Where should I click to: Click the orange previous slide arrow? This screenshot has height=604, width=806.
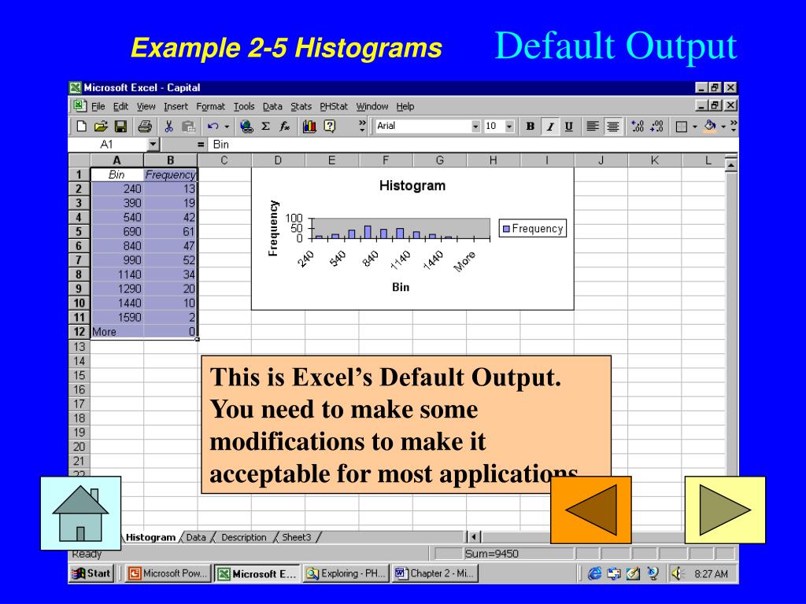pyautogui.click(x=590, y=510)
